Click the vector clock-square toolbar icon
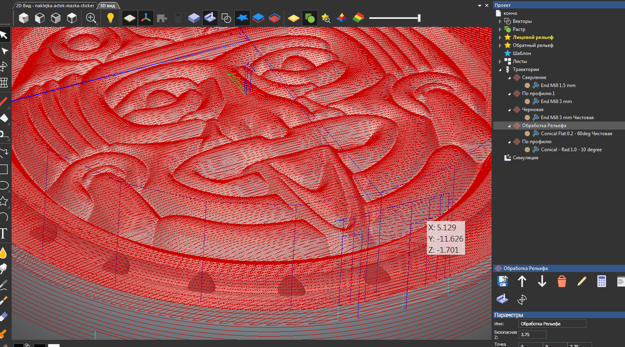Screen dimensions: 625x347 click(226, 18)
